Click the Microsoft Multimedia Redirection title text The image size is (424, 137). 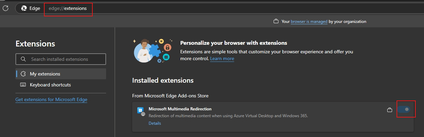pos(180,109)
